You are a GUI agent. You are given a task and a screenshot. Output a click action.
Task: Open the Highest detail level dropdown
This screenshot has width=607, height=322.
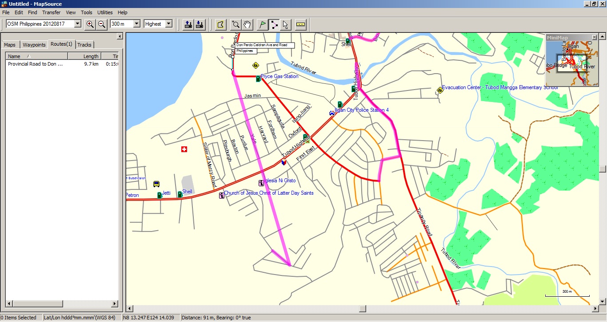coord(168,24)
